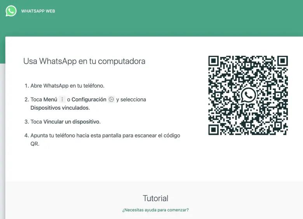Click the bold word "Configuración" in step 2
The height and width of the screenshot is (219, 303).
coord(89,100)
